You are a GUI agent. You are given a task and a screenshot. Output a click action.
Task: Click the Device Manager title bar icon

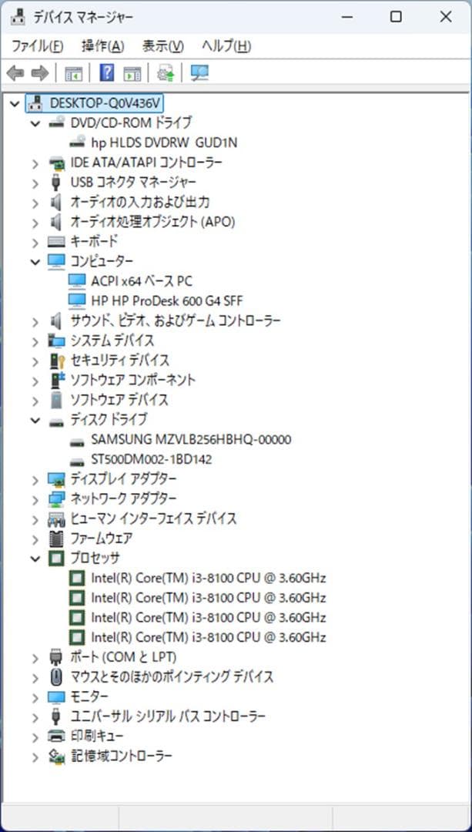point(18,17)
